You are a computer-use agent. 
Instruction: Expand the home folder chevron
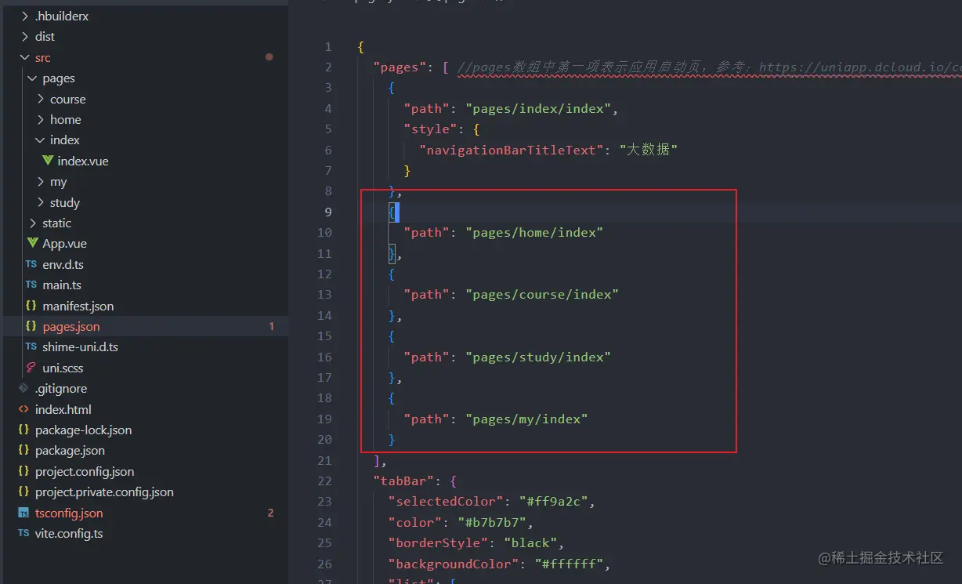point(40,120)
